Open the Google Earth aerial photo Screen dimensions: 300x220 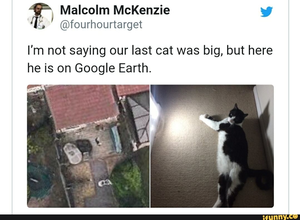(88, 146)
